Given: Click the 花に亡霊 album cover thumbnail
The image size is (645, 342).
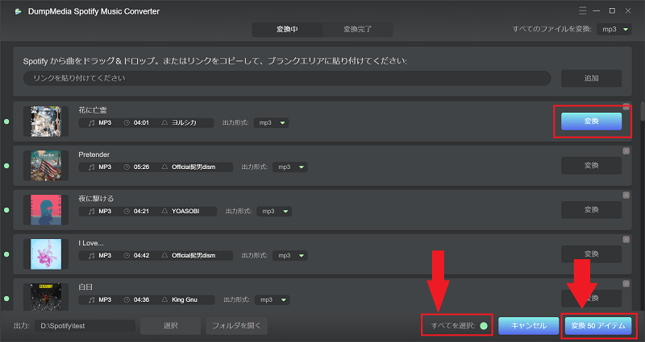Looking at the screenshot, I should pos(46,122).
